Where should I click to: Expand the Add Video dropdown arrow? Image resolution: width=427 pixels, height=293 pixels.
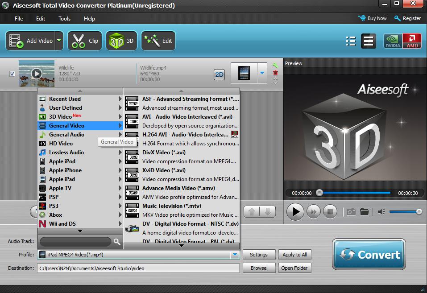[x=58, y=40]
